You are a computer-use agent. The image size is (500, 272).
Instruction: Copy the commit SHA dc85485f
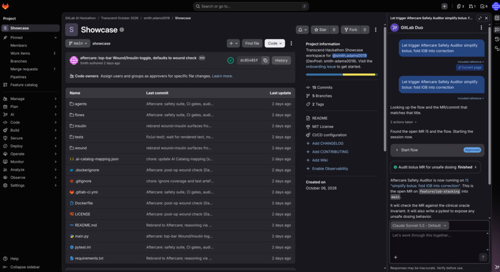click(x=266, y=60)
